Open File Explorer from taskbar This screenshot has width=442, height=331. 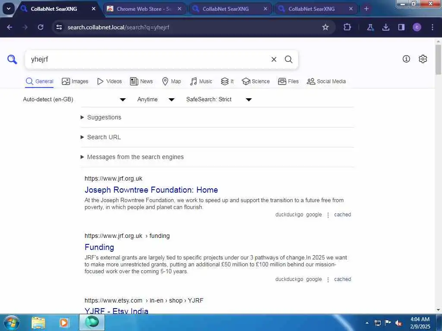(x=38, y=322)
